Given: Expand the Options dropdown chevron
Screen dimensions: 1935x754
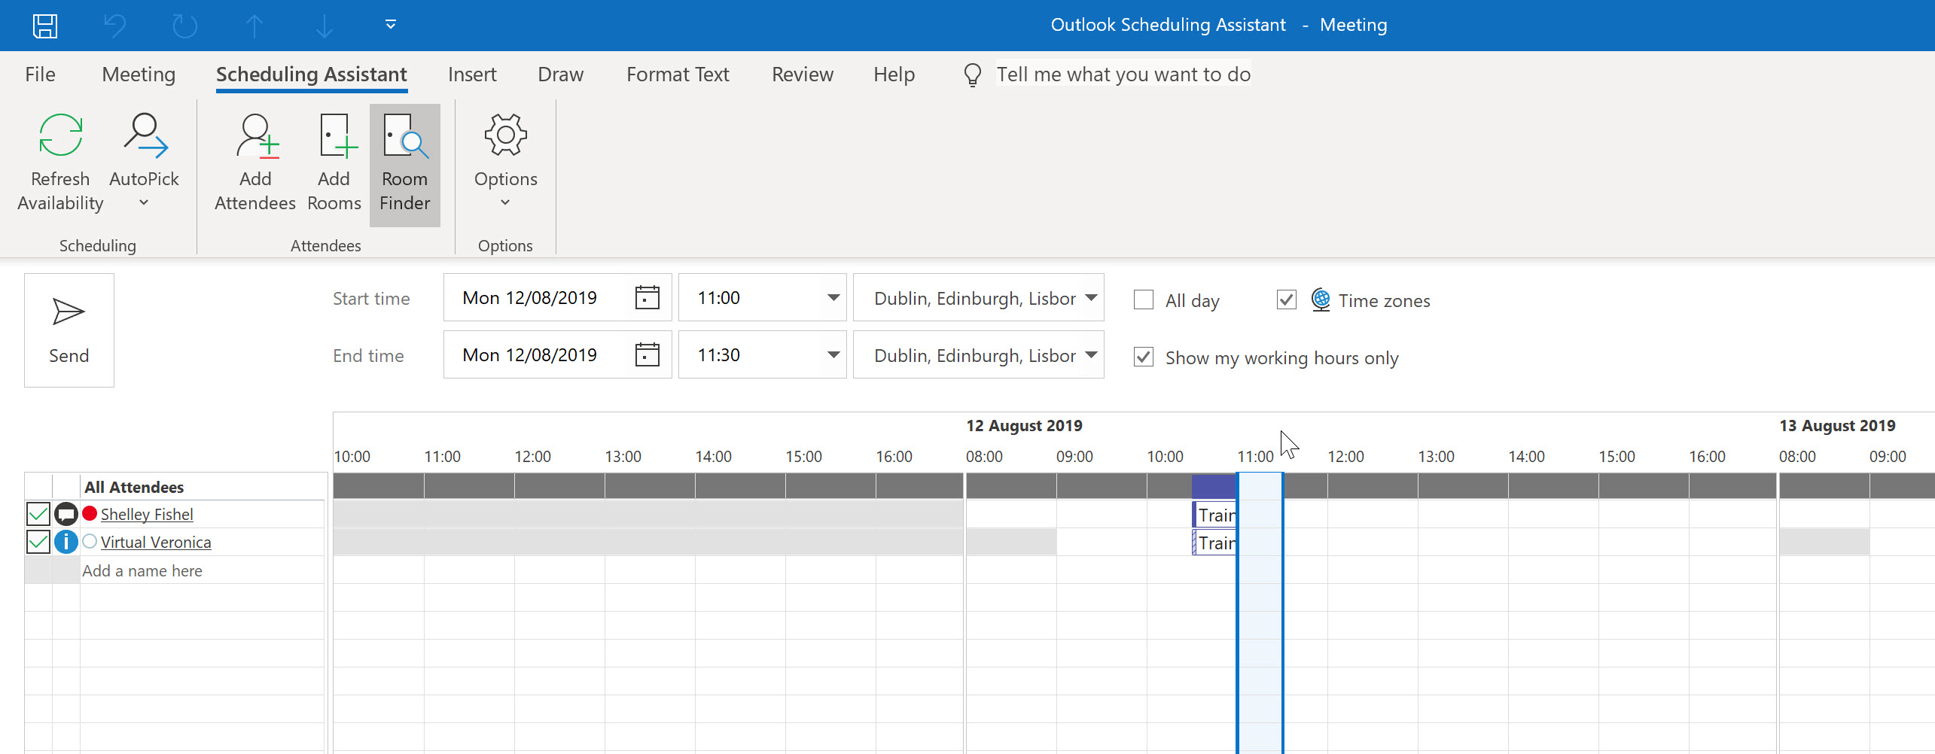Looking at the screenshot, I should click(505, 202).
